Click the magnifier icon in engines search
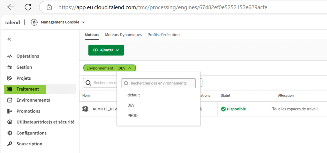327x153 pixels. [88, 83]
